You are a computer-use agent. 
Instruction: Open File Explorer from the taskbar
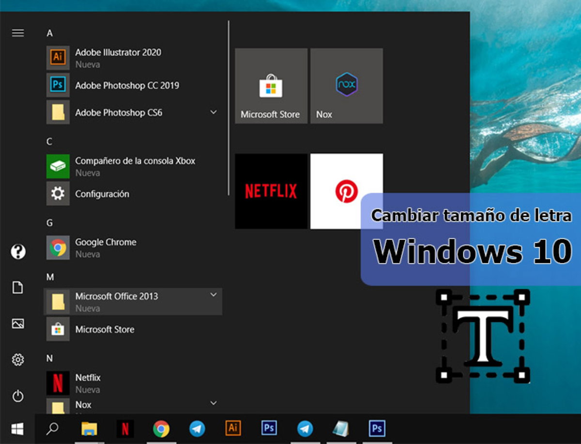[89, 429]
